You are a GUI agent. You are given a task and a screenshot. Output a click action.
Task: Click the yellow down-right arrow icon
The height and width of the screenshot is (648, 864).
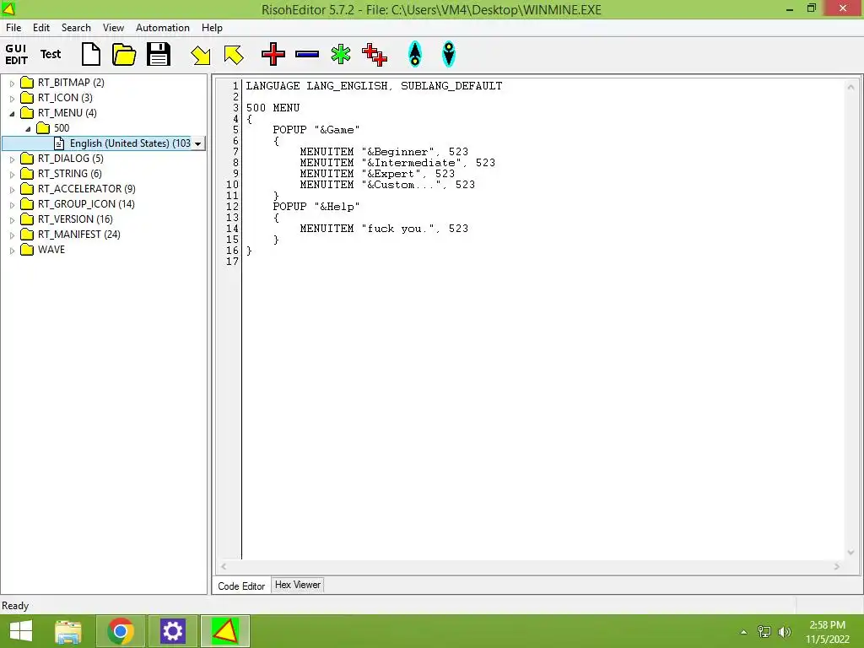coord(201,55)
